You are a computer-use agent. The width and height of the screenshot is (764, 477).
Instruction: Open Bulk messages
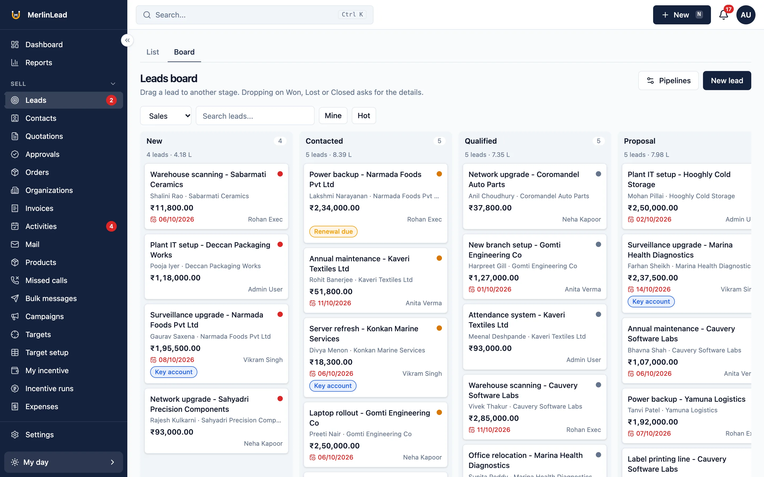tap(63, 298)
